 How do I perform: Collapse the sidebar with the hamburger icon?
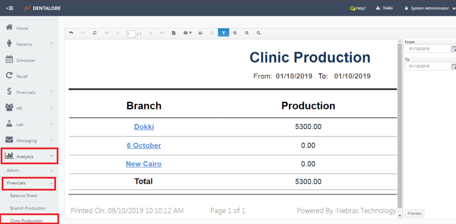click(x=10, y=8)
